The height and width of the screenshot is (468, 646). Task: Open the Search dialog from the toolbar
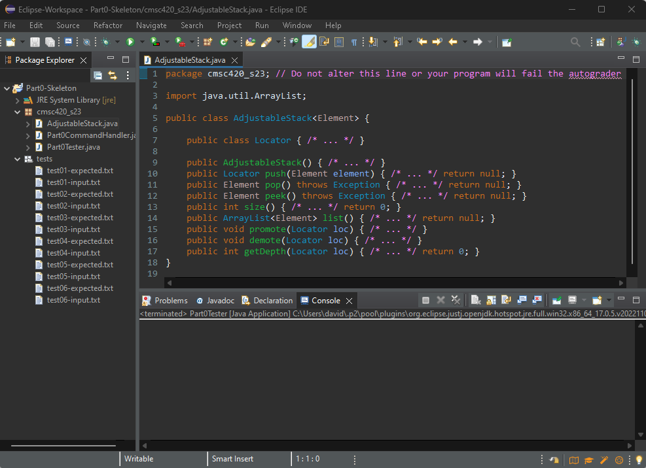click(576, 41)
